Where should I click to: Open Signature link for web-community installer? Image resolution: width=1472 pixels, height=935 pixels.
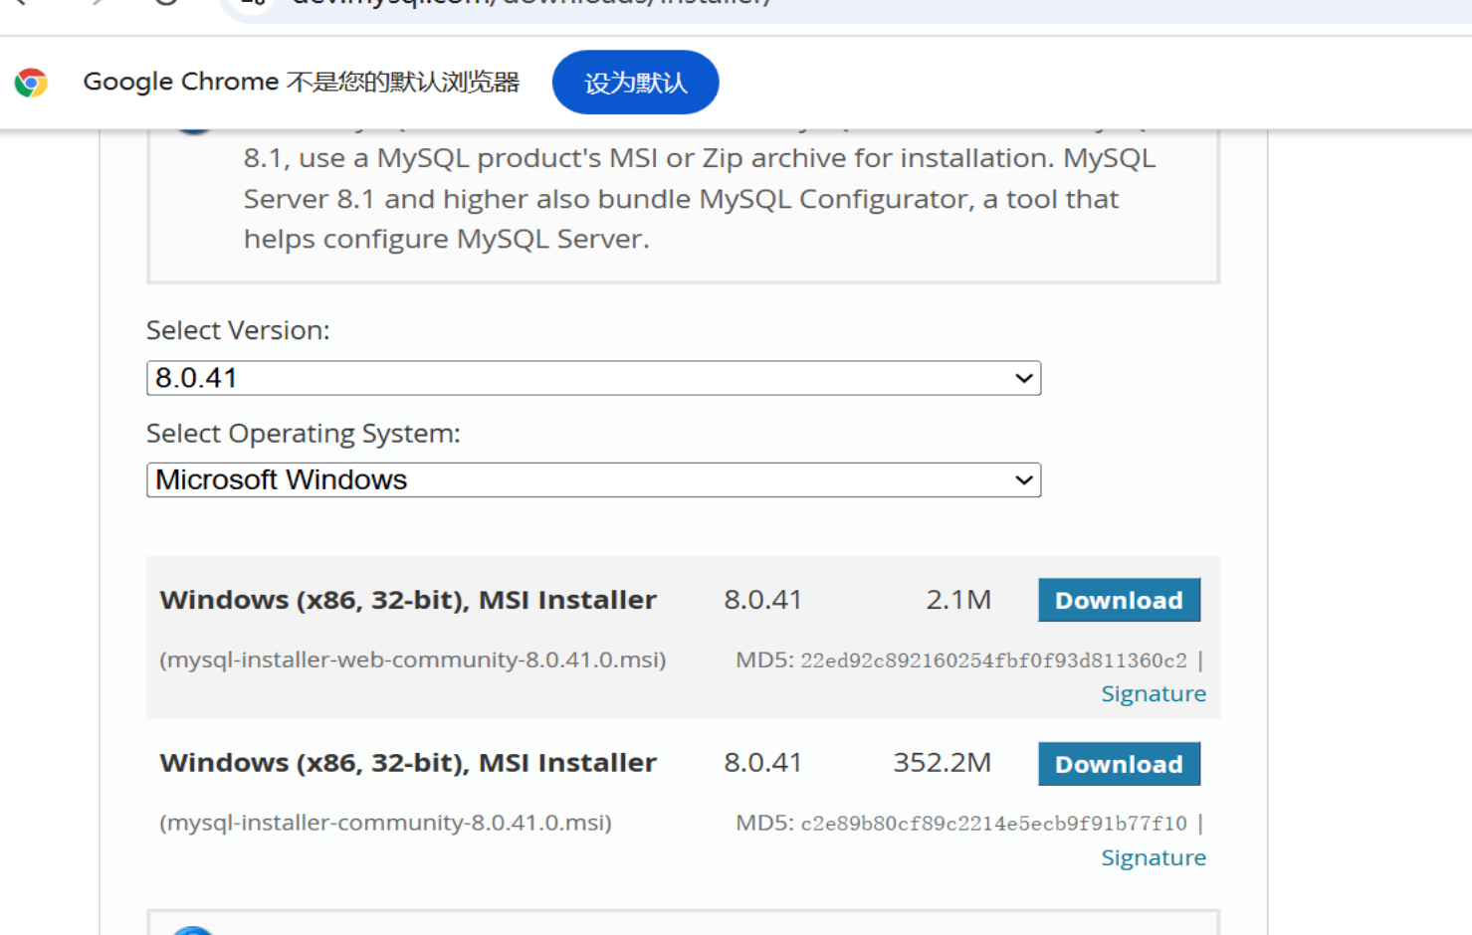tap(1154, 693)
